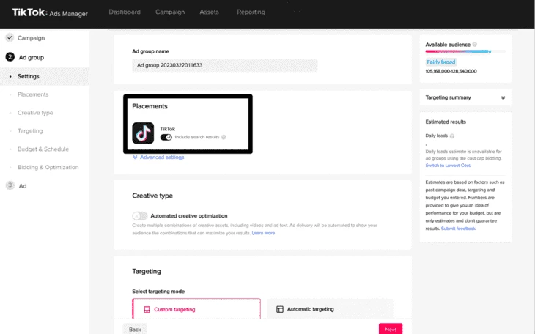Click the TikTok placement app icon
Image resolution: width=535 pixels, height=334 pixels.
coord(143,133)
